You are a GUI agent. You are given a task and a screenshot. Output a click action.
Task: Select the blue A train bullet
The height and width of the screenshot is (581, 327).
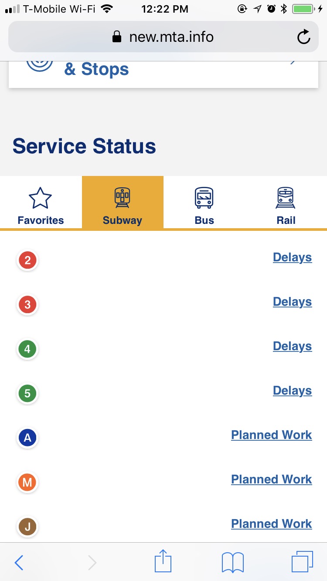(27, 438)
